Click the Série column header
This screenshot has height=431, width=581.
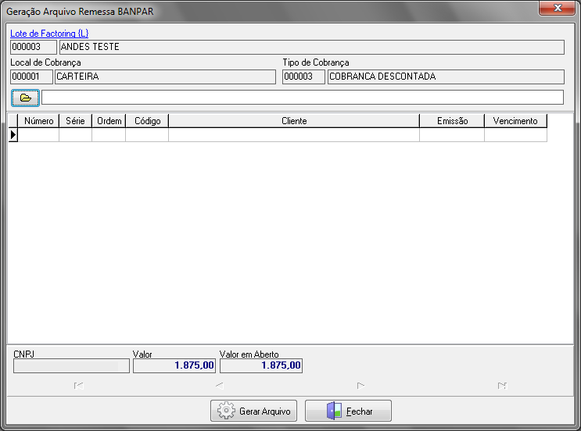pyautogui.click(x=75, y=121)
